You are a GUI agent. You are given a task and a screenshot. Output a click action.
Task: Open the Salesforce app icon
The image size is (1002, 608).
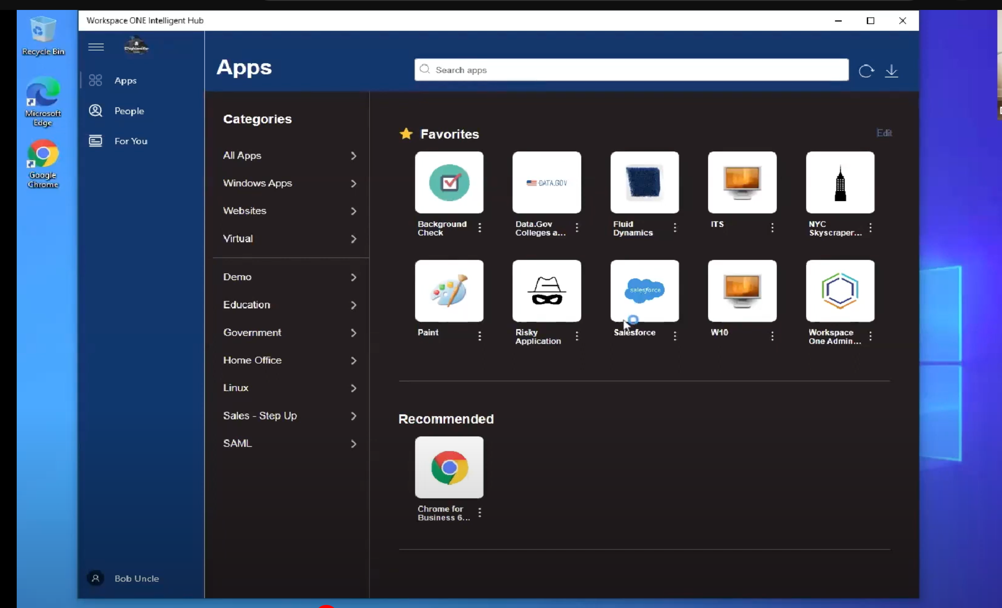click(644, 290)
